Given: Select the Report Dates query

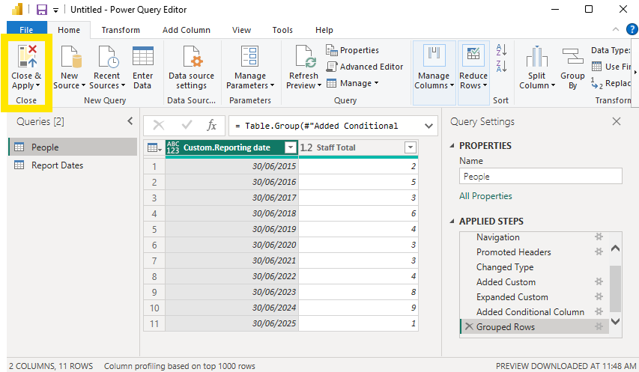Looking at the screenshot, I should (x=73, y=165).
